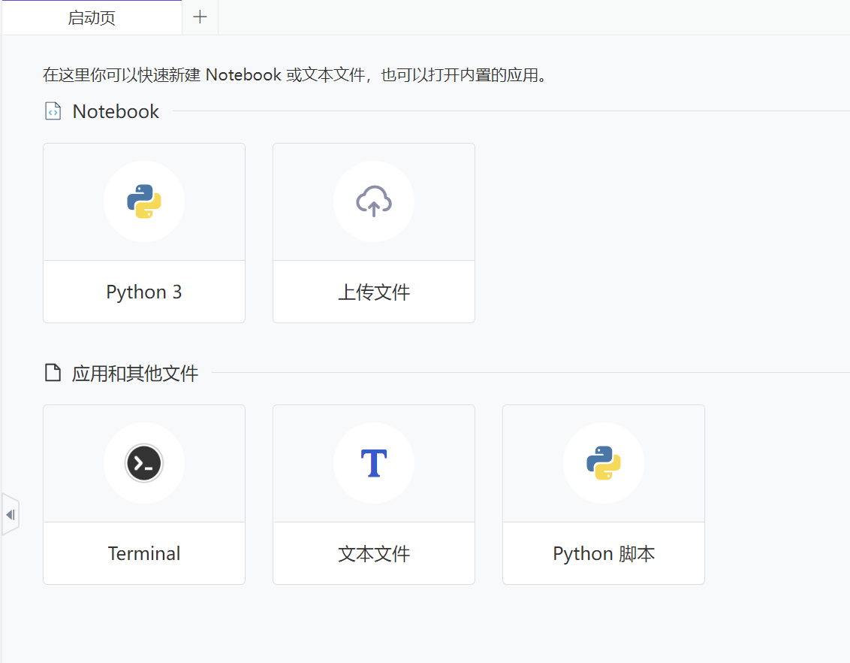The height and width of the screenshot is (663, 850).
Task: Select the upload cloud icon
Action: tap(373, 201)
